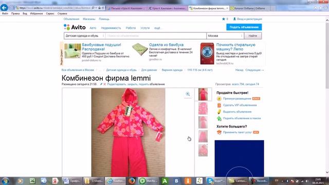Click the Починить стиральную машину ad link
The width and height of the screenshot is (329, 185).
coord(236,47)
